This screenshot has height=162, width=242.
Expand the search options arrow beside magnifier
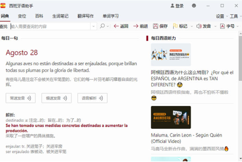pos(108,26)
